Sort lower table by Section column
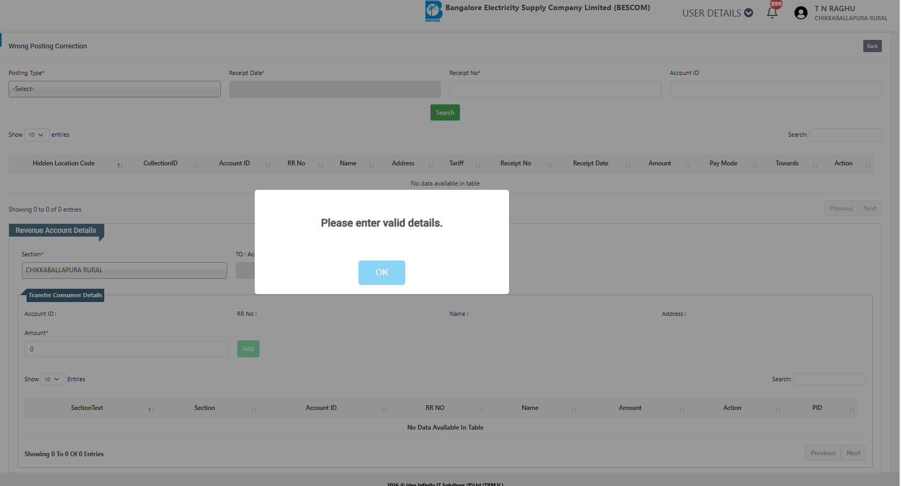Viewport: 901px width, 486px height. [x=209, y=408]
